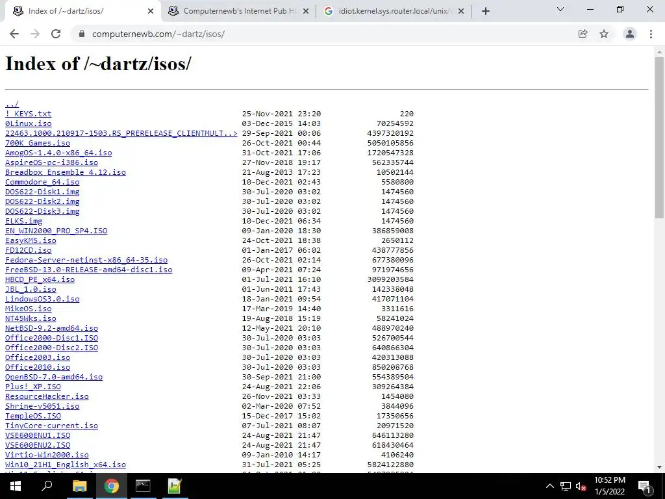Open File Explorer from taskbar
The height and width of the screenshot is (499, 665).
(79, 486)
